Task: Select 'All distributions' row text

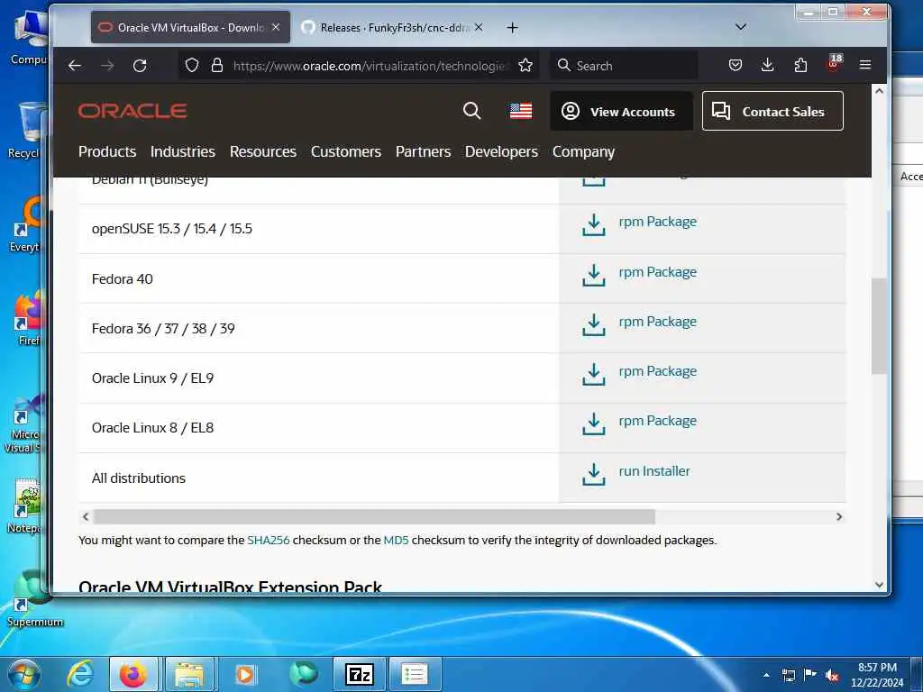Action: [x=138, y=478]
